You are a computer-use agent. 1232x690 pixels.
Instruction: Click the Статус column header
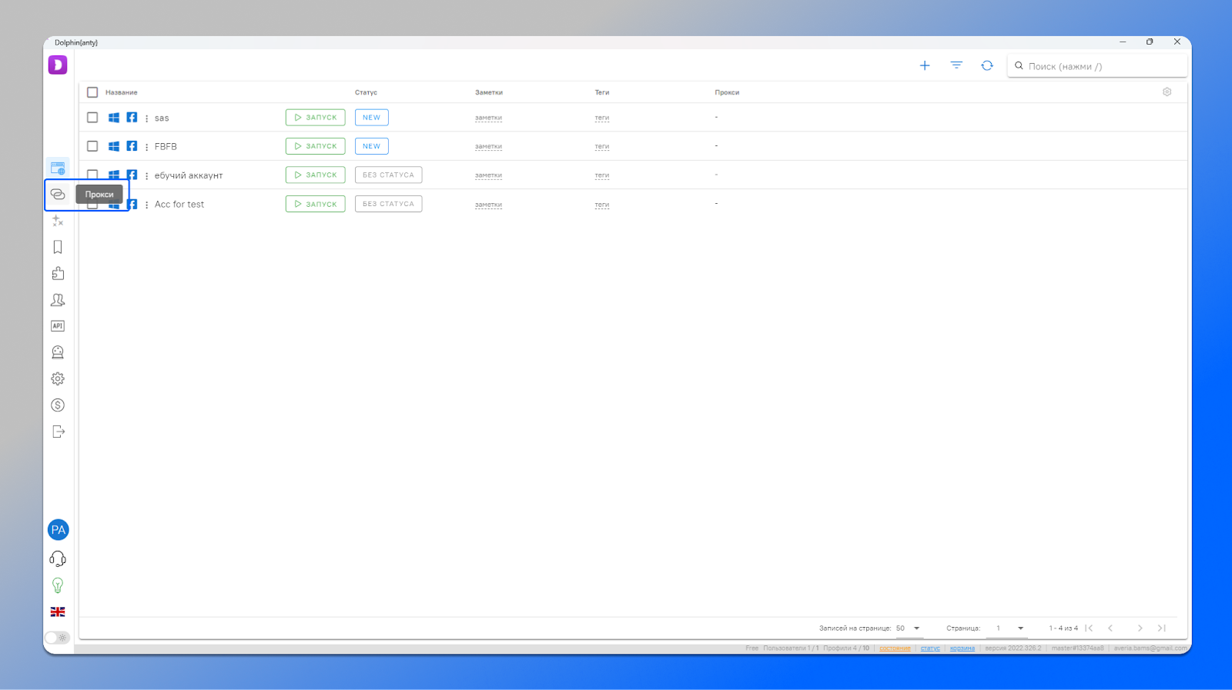366,92
